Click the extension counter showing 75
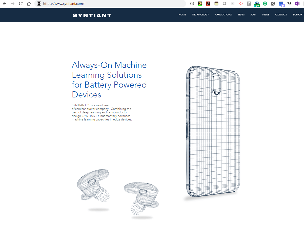 click(x=289, y=4)
